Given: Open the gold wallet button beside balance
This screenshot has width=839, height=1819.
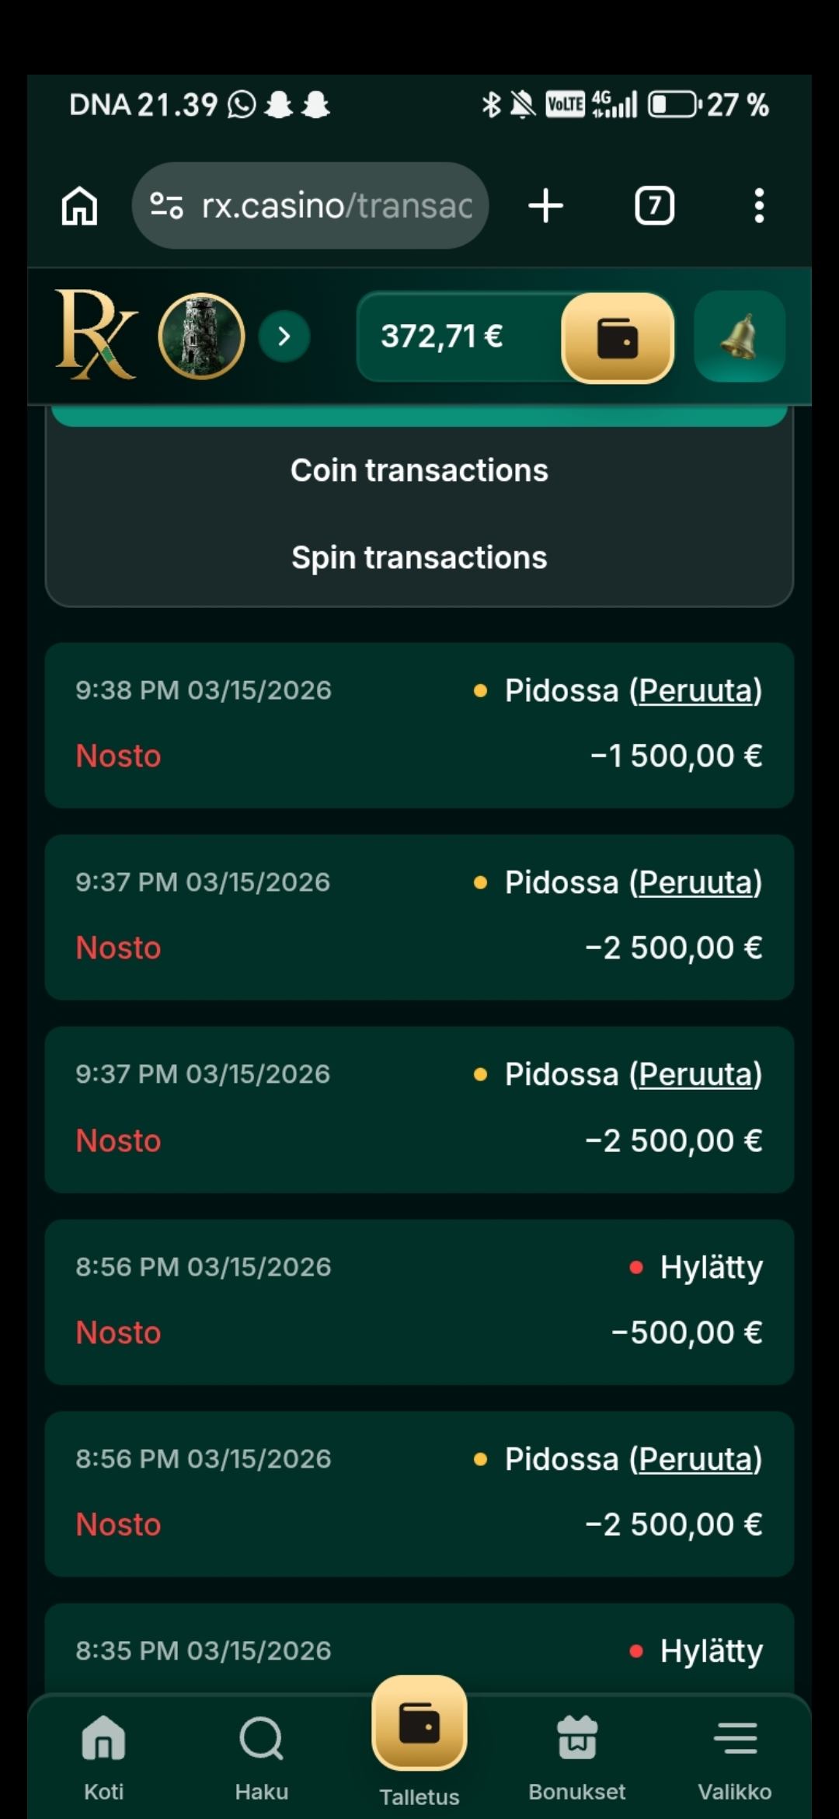Looking at the screenshot, I should tap(618, 337).
